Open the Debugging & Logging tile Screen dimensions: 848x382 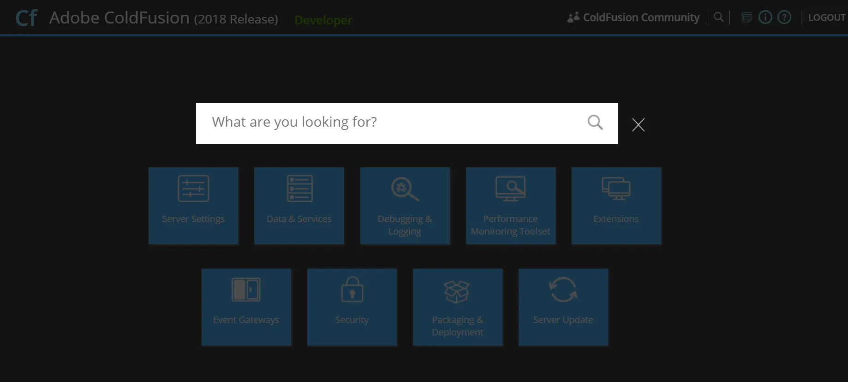click(405, 206)
